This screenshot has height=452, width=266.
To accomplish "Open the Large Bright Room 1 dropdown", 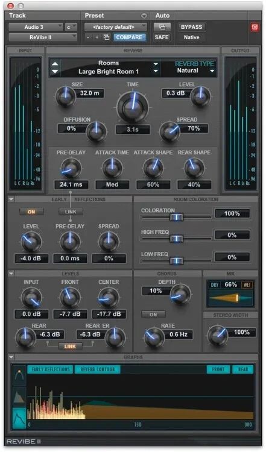I will pos(156,71).
